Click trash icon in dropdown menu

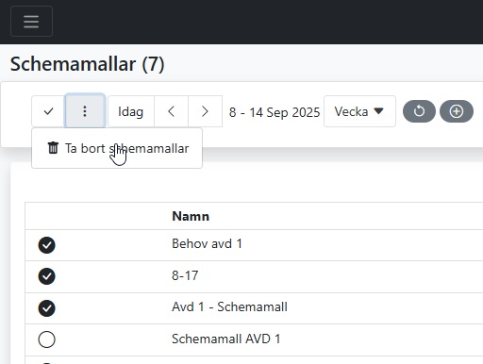(53, 148)
